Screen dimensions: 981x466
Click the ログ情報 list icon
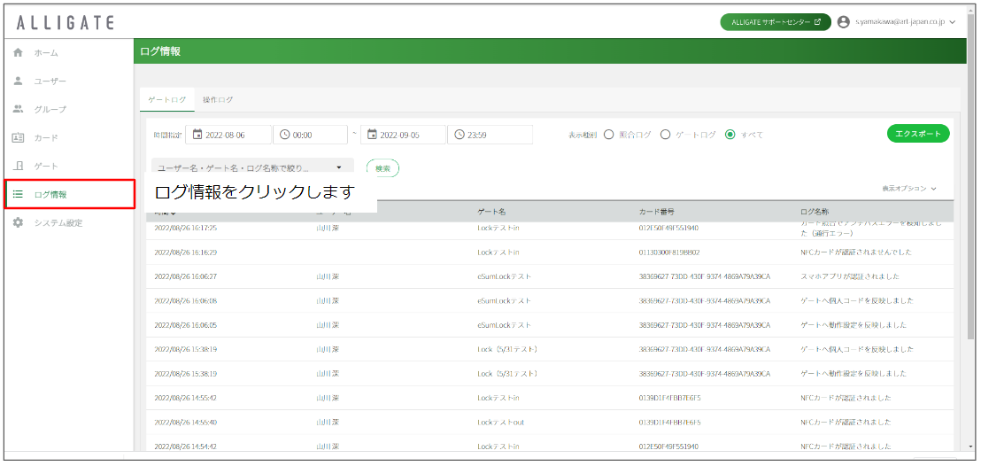18,194
